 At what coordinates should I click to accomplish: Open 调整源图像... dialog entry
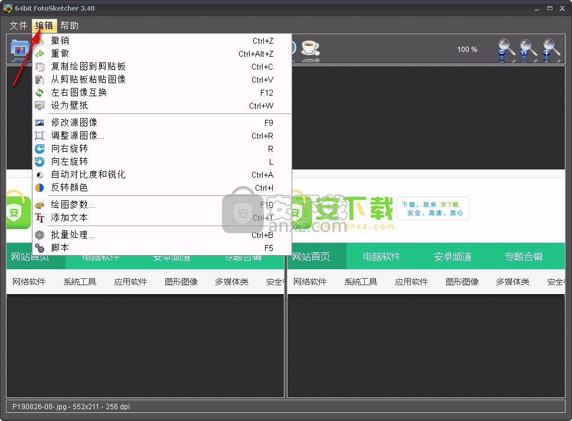click(x=162, y=136)
